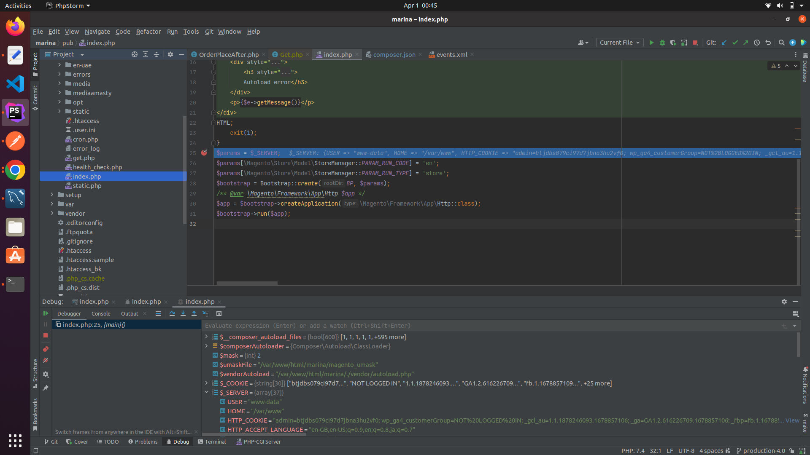
Task: Stop the running process using red square
Action: pyautogui.click(x=695, y=43)
